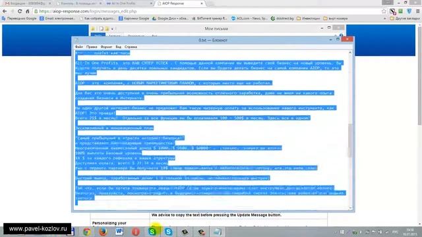Open the Справка menu in Notepad
Screen dimensions: 422x237
point(131,47)
